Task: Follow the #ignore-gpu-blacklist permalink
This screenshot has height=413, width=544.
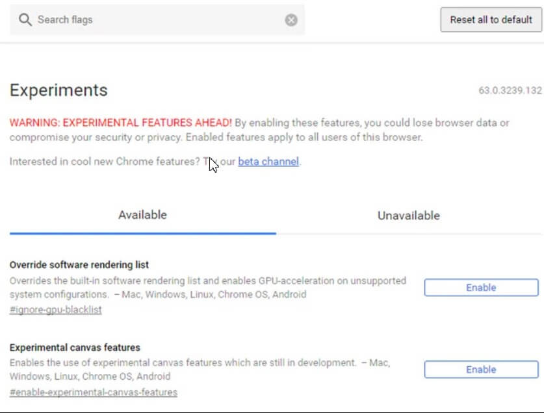Action: 57,310
